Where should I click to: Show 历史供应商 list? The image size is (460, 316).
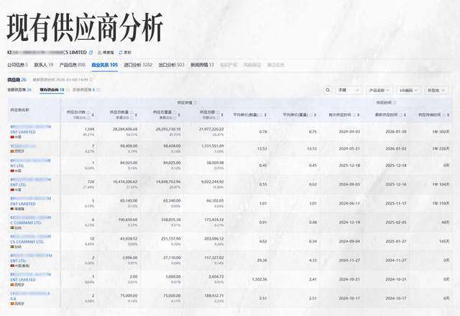[83, 90]
